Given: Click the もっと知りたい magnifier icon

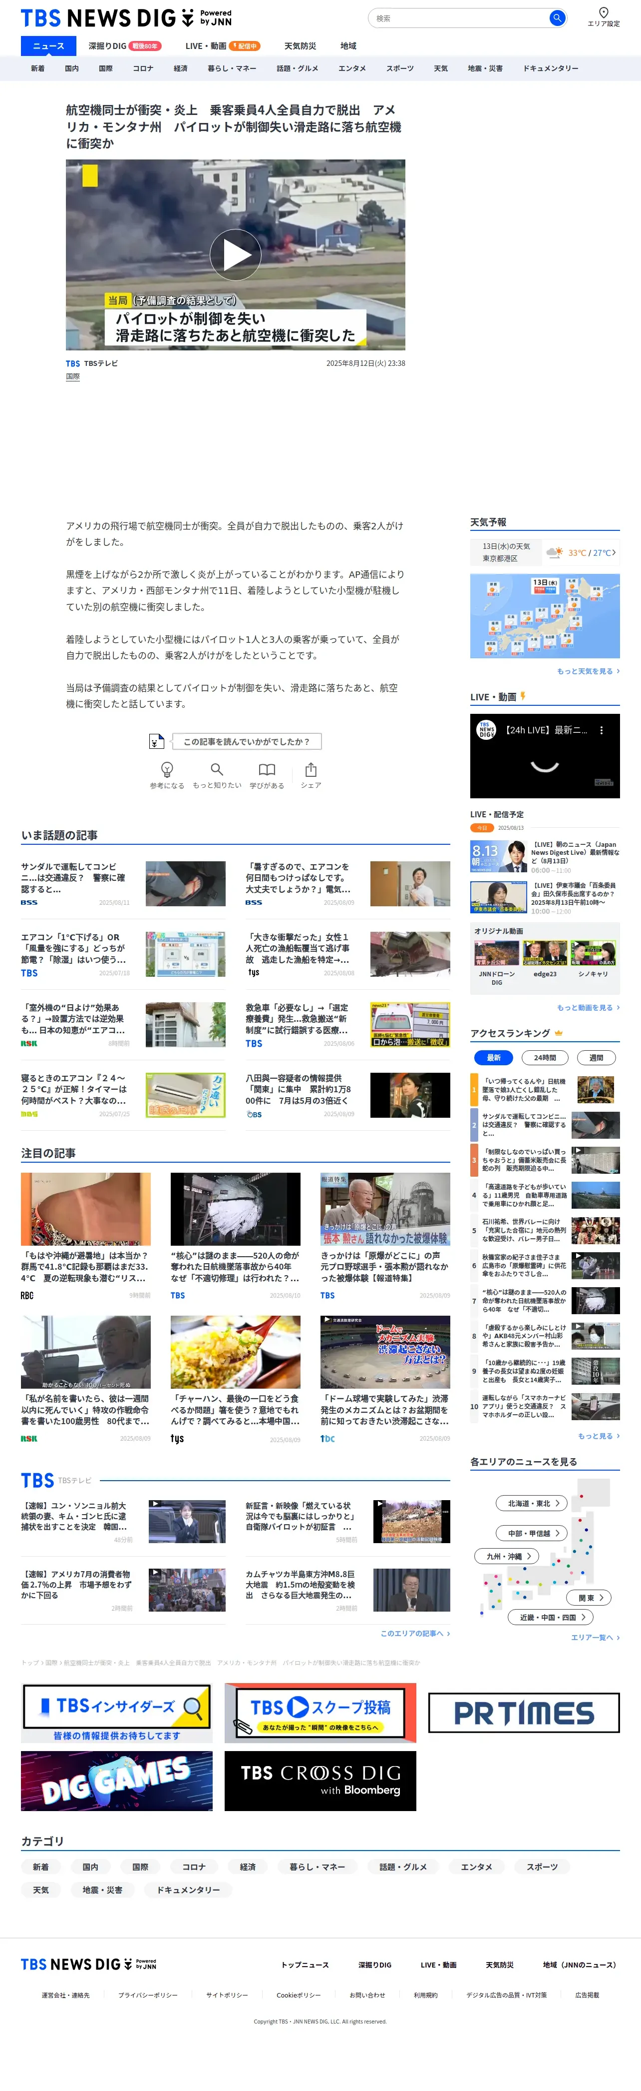Looking at the screenshot, I should click(216, 769).
